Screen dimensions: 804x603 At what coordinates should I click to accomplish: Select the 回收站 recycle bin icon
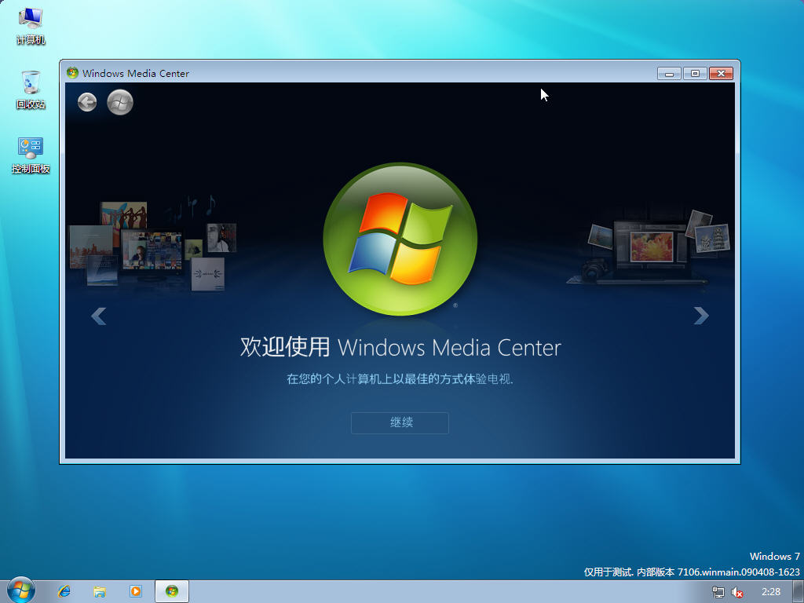click(x=31, y=90)
